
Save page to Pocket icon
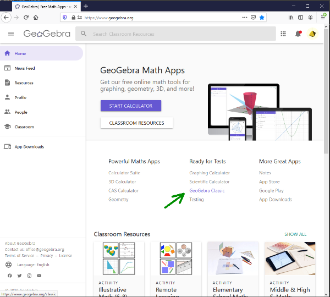click(253, 18)
